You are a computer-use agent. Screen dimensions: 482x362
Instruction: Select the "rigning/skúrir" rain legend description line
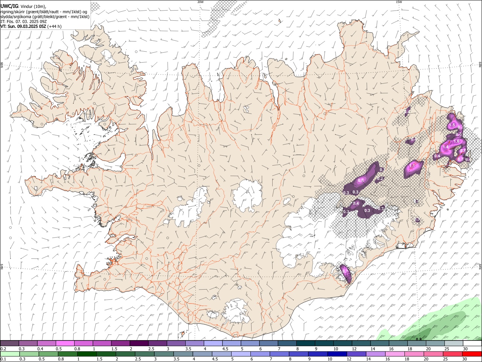[x=44, y=11]
